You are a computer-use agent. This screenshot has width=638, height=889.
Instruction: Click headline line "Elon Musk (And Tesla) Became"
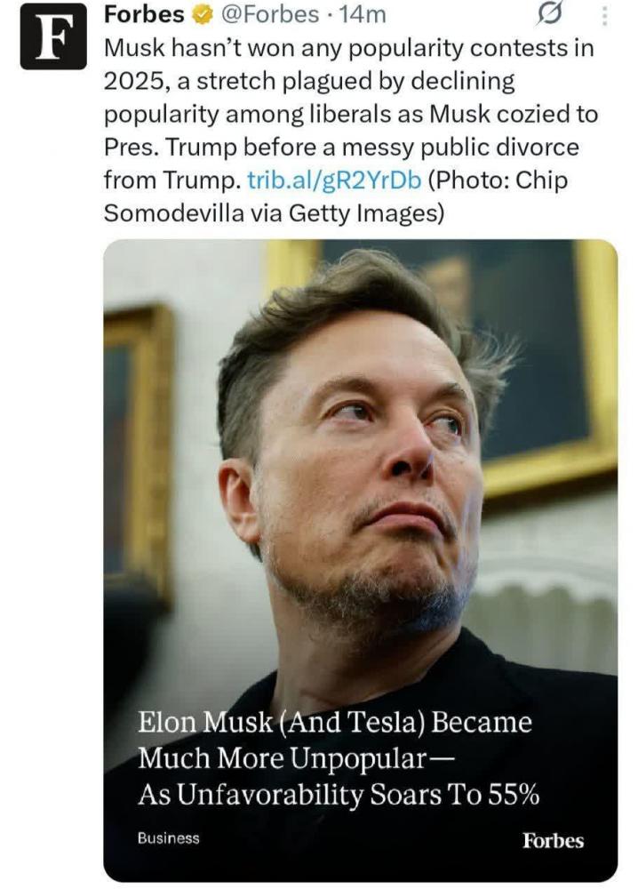click(334, 722)
